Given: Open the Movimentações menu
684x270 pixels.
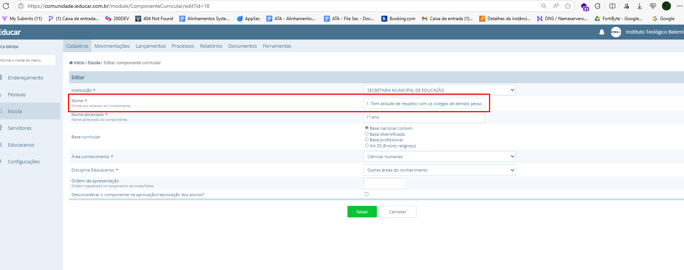Looking at the screenshot, I should [x=112, y=46].
